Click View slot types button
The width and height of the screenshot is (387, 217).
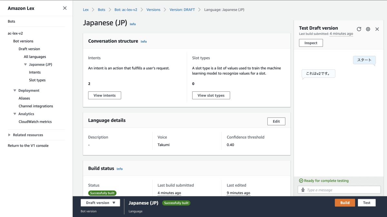pos(211,95)
